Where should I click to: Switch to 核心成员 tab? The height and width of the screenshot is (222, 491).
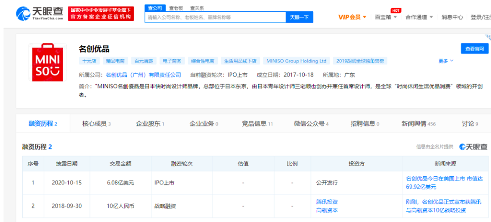point(96,124)
